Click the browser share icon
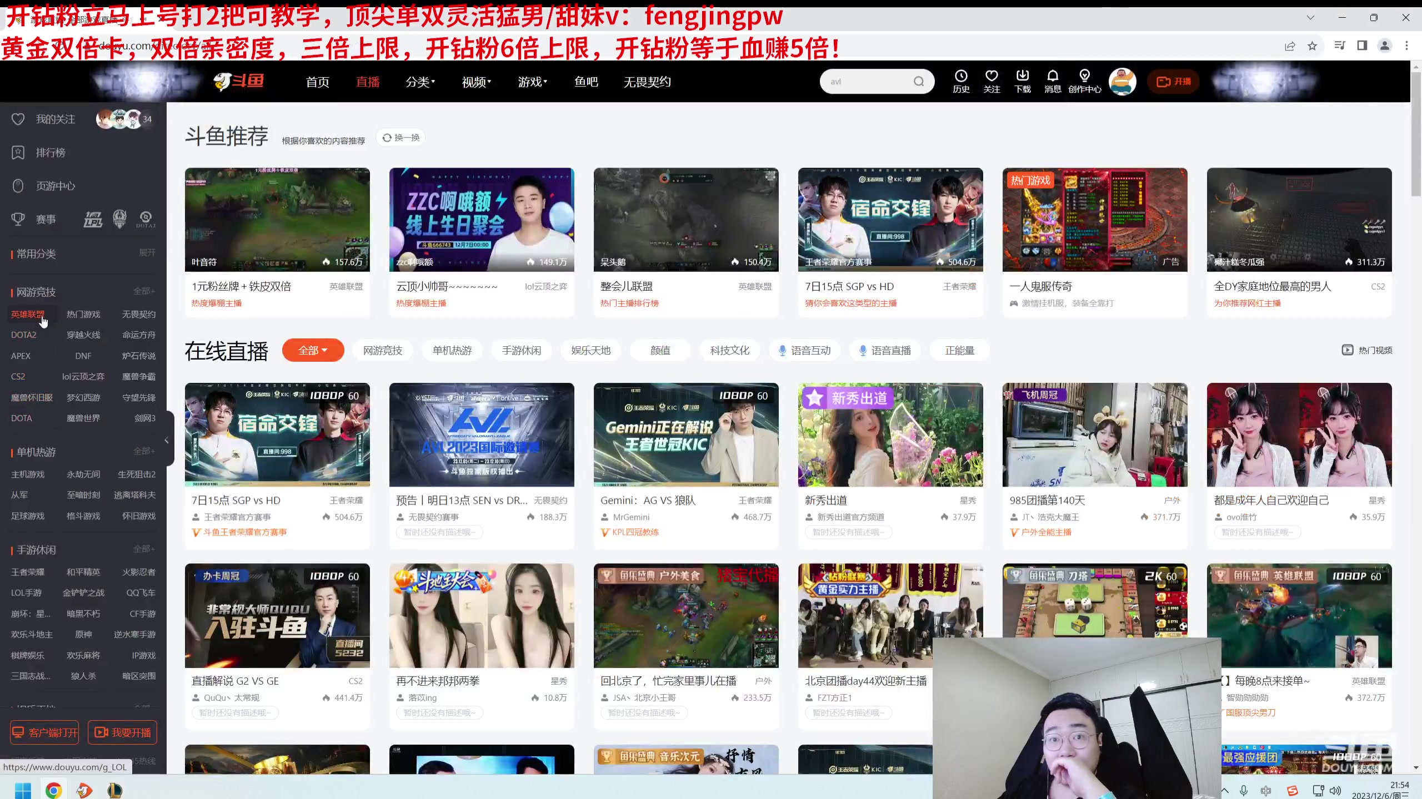This screenshot has width=1422, height=799. click(x=1290, y=46)
